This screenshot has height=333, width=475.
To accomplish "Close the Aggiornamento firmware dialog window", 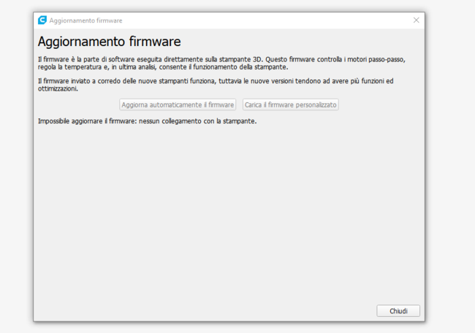I will point(416,20).
